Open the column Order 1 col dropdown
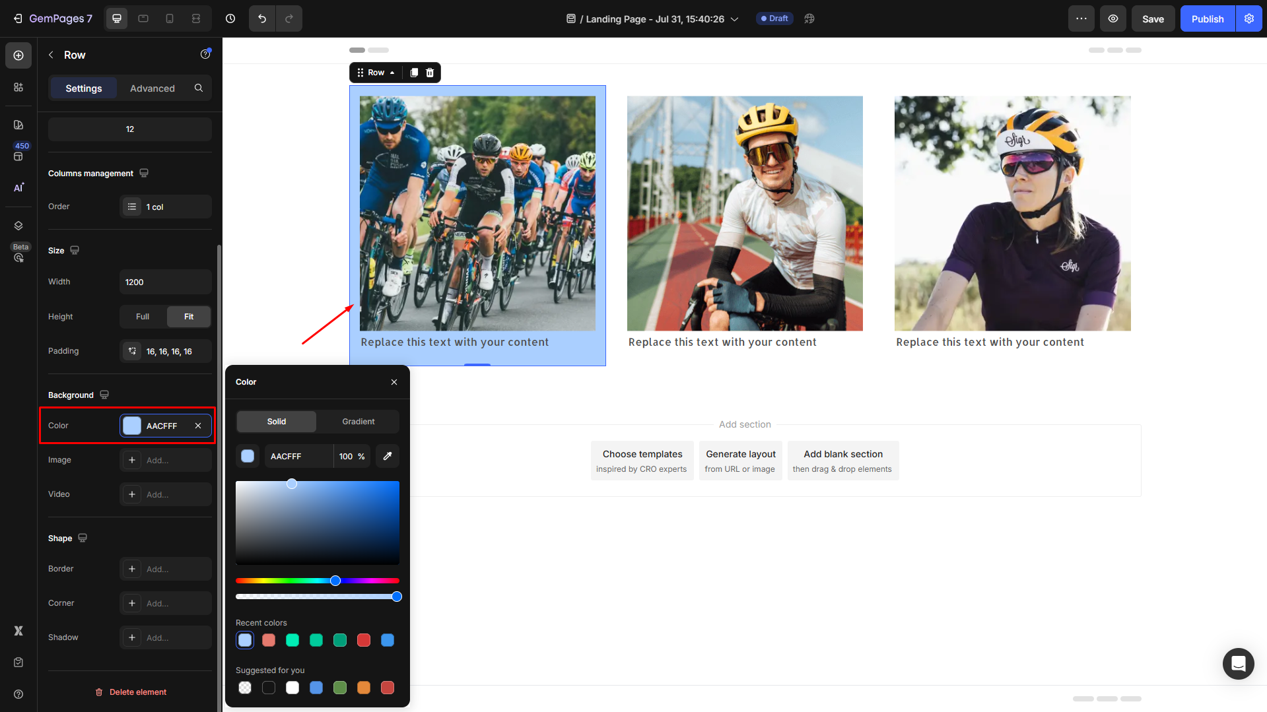 [x=166, y=207]
